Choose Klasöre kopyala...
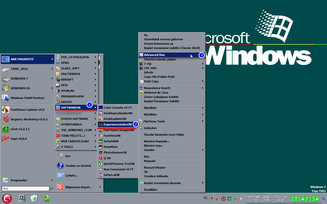Viewport: 327px width, 204px height. [x=172, y=141]
